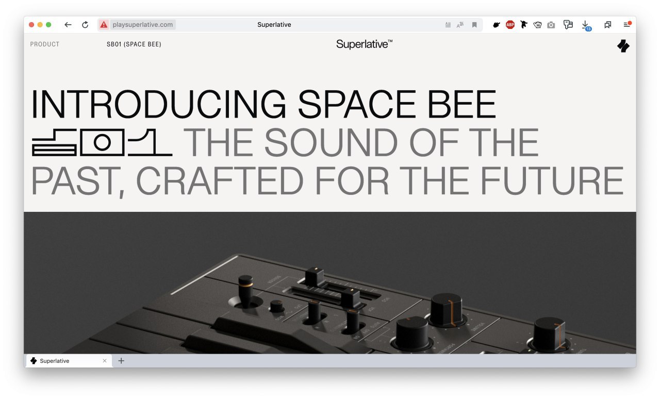
Task: Open browser menu with the red dot
Action: [x=627, y=24]
